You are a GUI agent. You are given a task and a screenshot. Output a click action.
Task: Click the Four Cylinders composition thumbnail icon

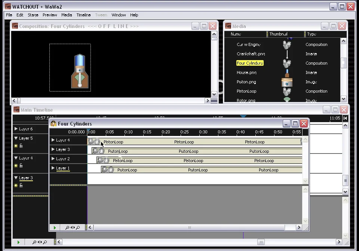(287, 63)
